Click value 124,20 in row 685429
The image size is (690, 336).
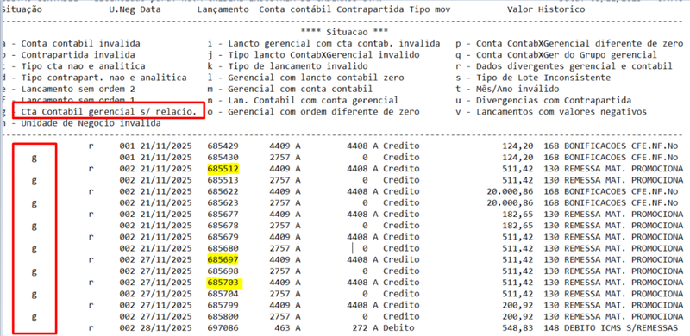click(517, 146)
